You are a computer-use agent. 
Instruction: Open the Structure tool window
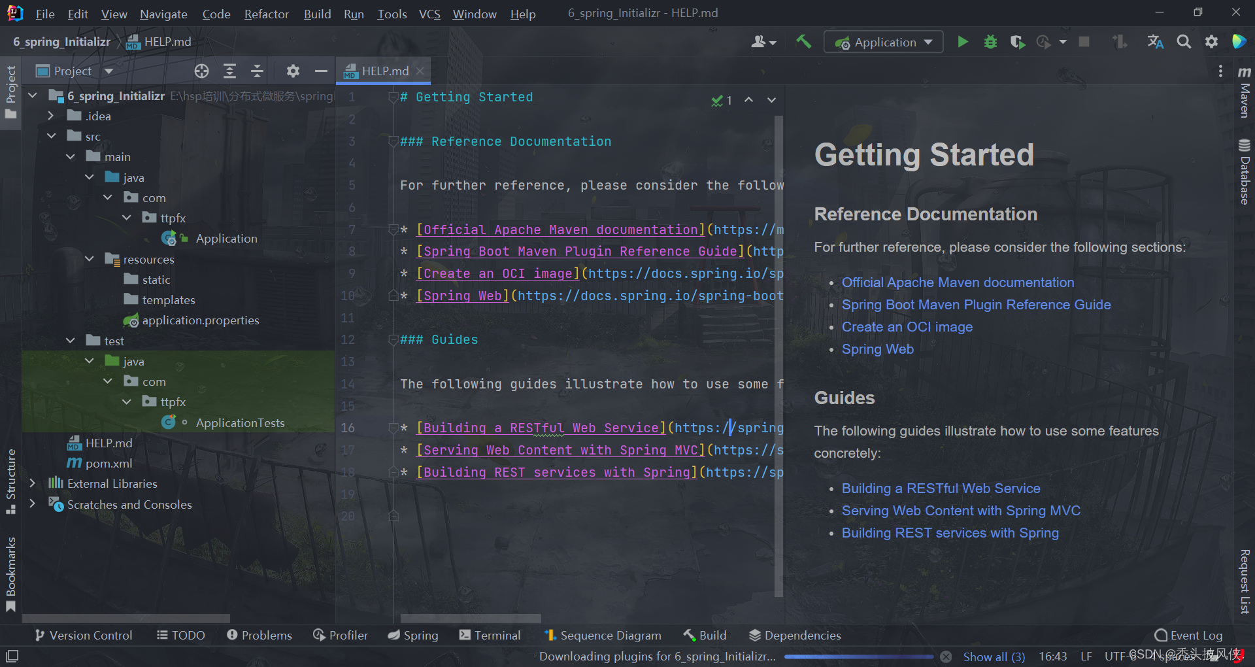click(10, 481)
